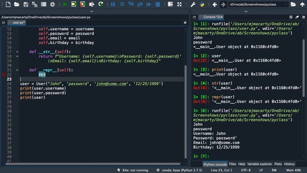The width and height of the screenshot is (307, 173).
Task: Click the conda: base (Python 3.7.5) status
Action: coord(179,170)
